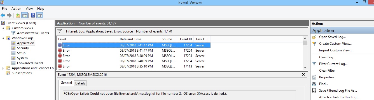Close the Event 17204 details pane
This screenshot has width=374, height=100.
tap(304, 75)
